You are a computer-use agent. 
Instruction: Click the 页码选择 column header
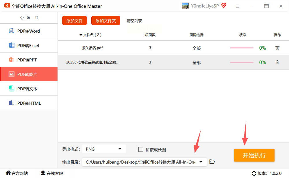tap(197, 35)
